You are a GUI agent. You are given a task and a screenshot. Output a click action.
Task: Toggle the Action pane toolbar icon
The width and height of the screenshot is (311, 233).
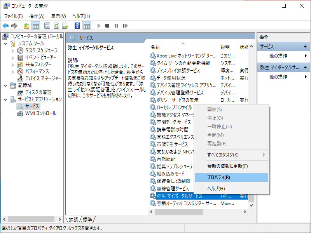click(x=87, y=26)
